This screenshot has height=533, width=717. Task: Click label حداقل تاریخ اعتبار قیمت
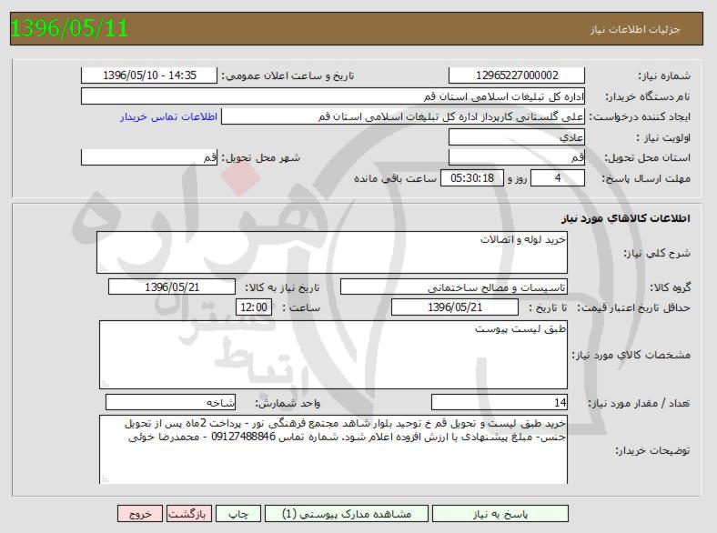(x=633, y=307)
